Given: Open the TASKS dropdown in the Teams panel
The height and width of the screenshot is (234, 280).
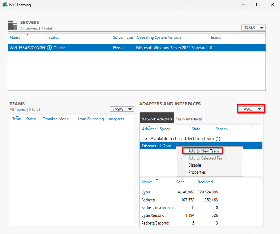Looking at the screenshot, I should pos(122,109).
